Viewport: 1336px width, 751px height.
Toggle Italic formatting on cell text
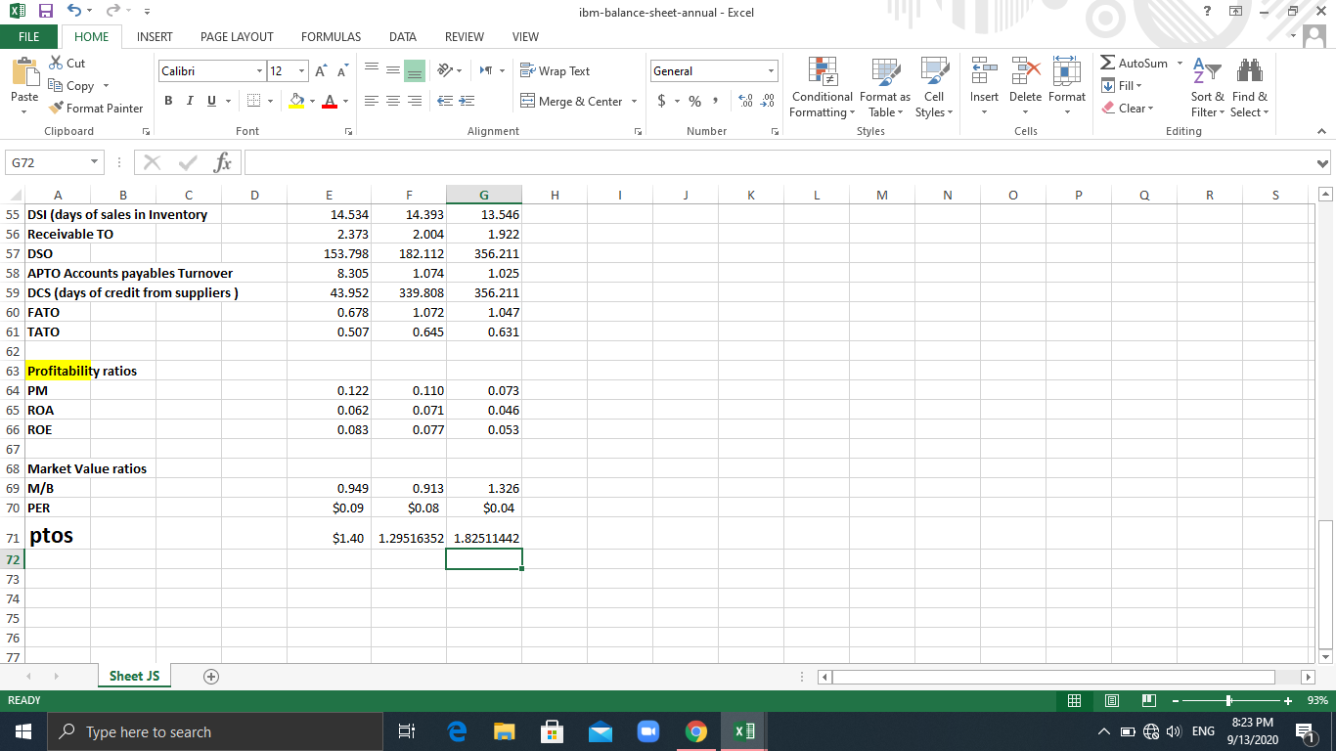189,100
